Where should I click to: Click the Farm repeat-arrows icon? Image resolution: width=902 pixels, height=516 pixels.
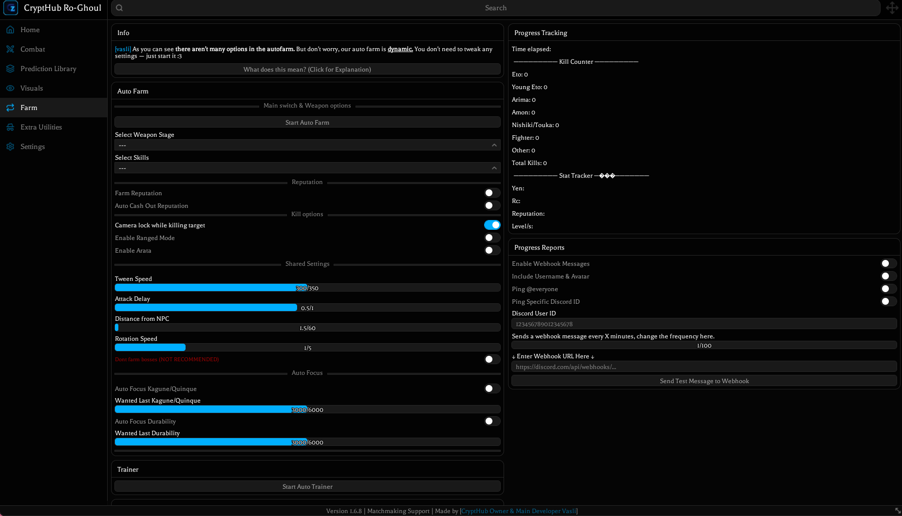click(x=10, y=108)
